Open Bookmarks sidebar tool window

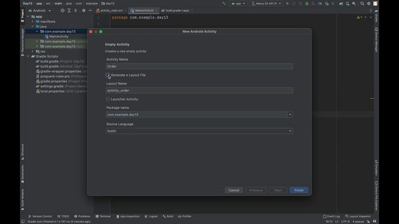pos(22,174)
